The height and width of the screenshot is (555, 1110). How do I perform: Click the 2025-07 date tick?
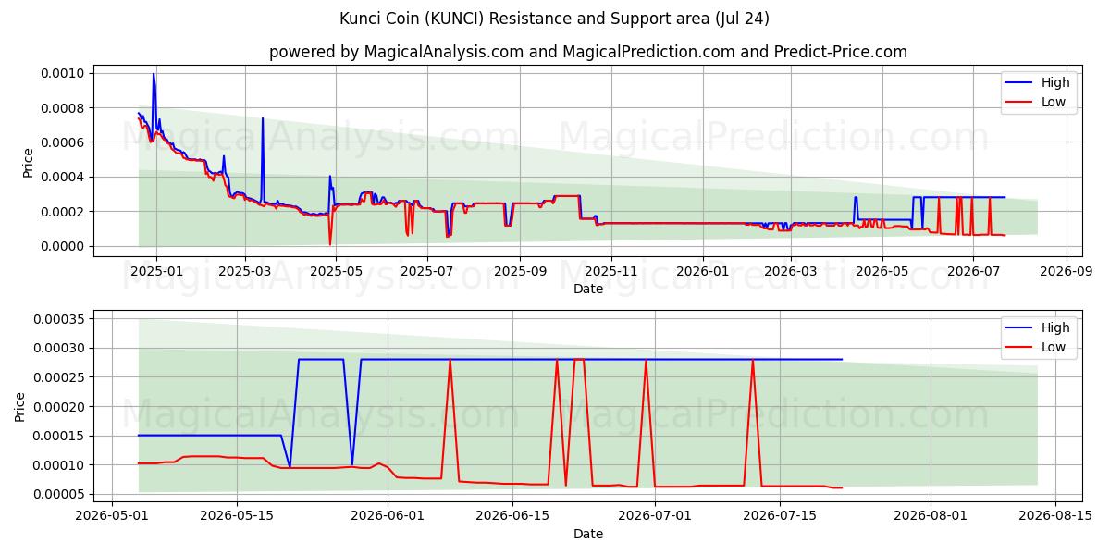426,270
